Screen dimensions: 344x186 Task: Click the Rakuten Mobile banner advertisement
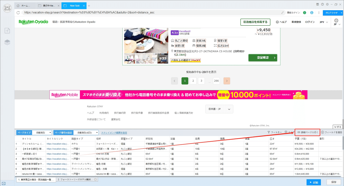[x=178, y=95]
